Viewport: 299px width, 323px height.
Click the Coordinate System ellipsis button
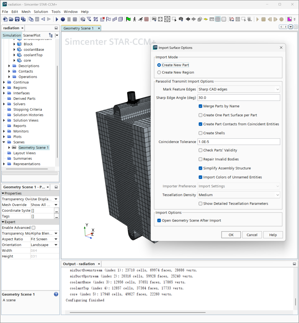56,210
